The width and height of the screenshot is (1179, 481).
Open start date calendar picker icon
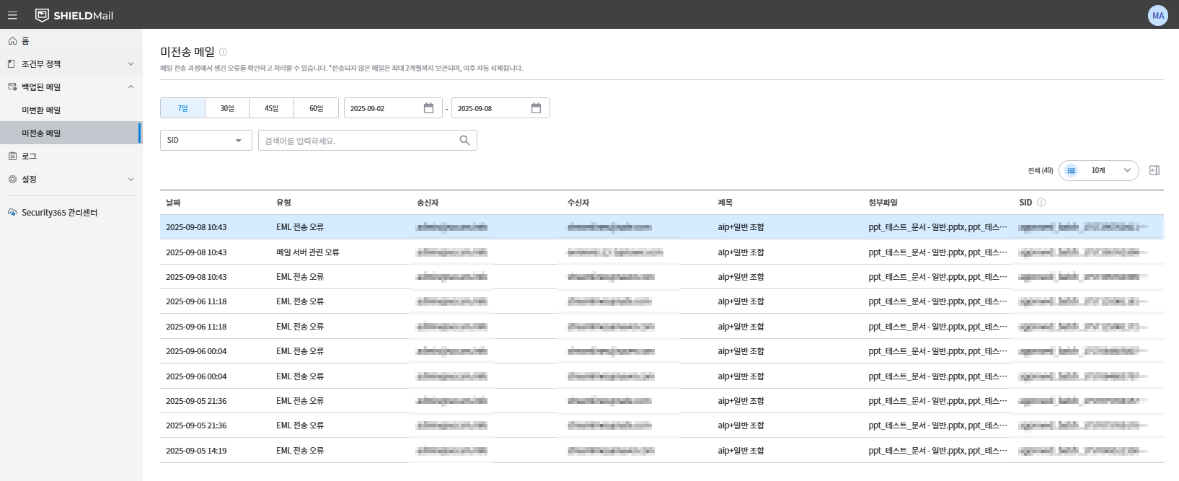(x=428, y=108)
